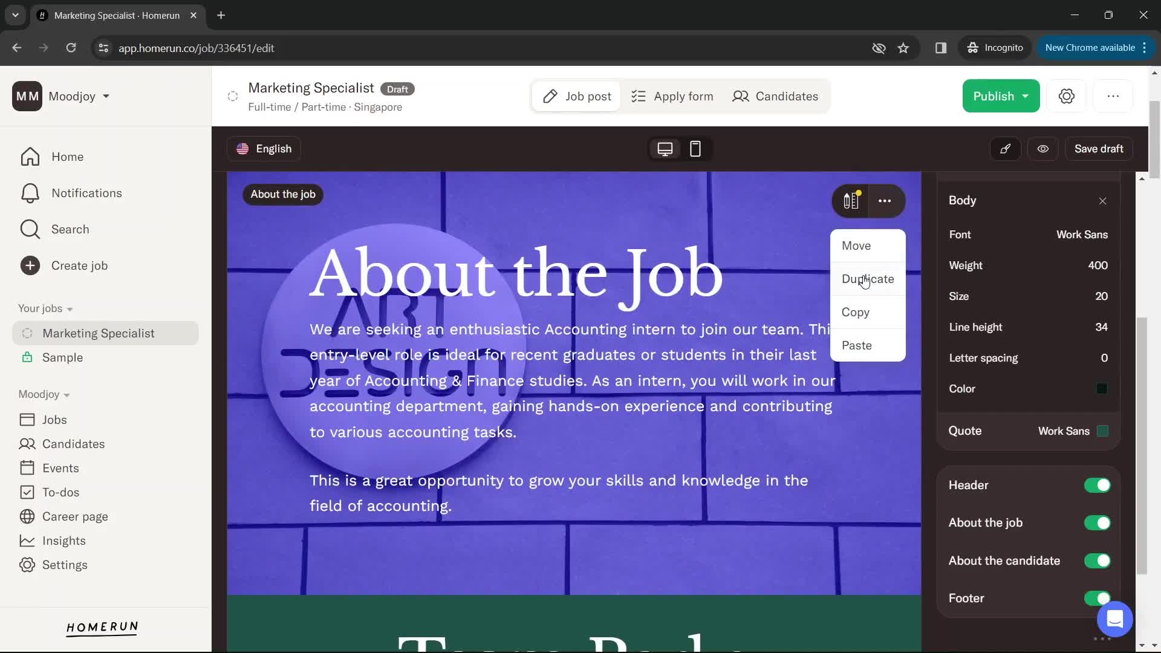The image size is (1161, 653).
Task: Click the eye preview icon
Action: pos(1042,149)
